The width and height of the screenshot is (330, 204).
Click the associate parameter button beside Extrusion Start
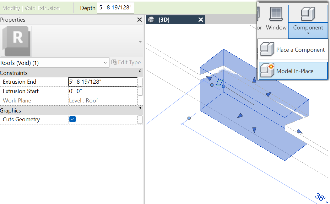click(x=140, y=91)
